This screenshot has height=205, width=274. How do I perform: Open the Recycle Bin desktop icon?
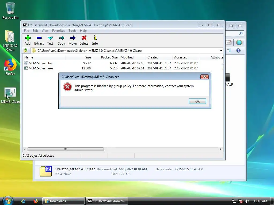pos(10,11)
